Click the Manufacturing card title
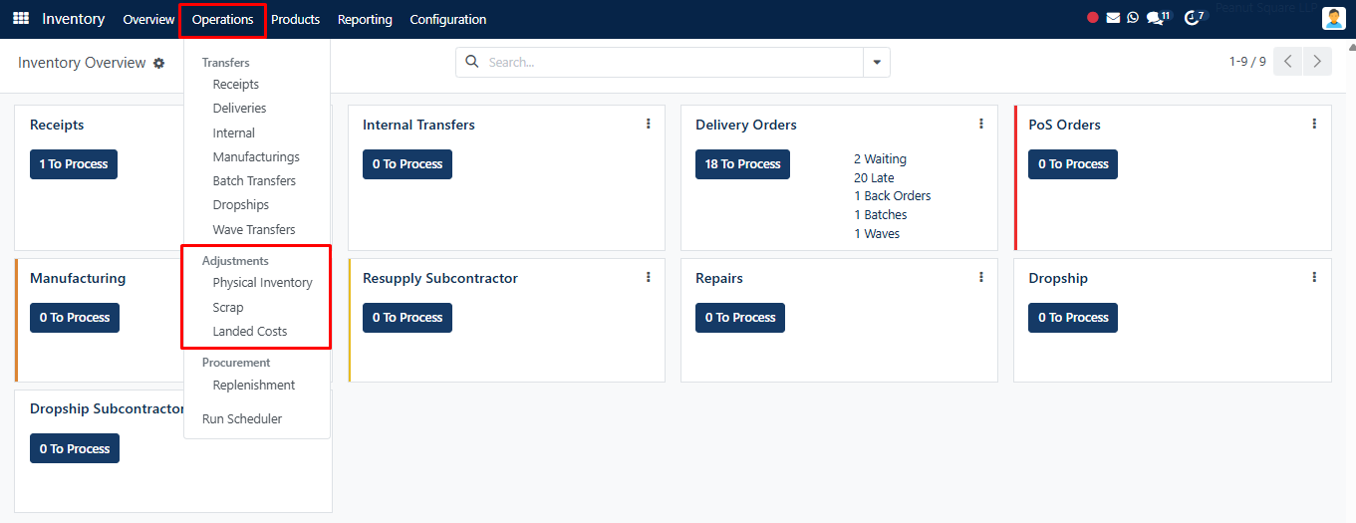This screenshot has height=523, width=1356. [x=78, y=278]
